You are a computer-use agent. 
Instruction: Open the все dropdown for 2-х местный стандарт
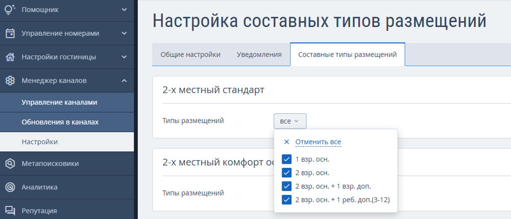coord(290,121)
